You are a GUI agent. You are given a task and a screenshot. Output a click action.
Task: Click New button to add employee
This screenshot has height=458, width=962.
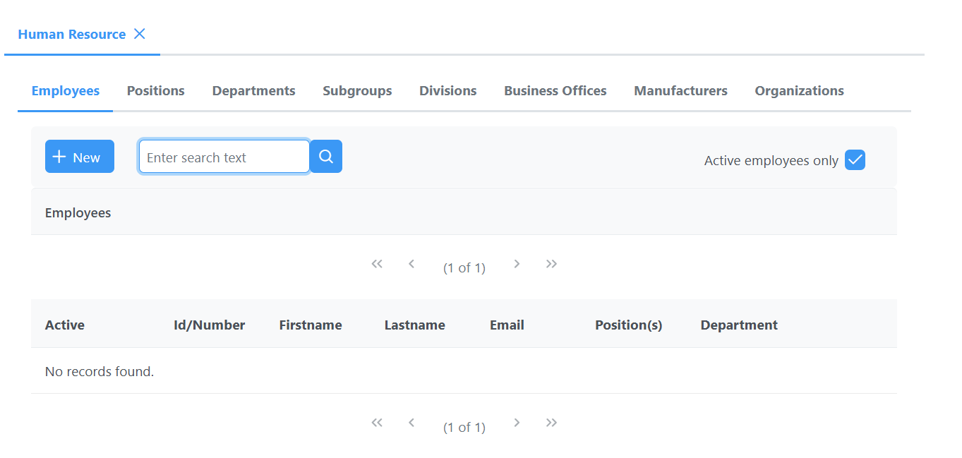(79, 157)
